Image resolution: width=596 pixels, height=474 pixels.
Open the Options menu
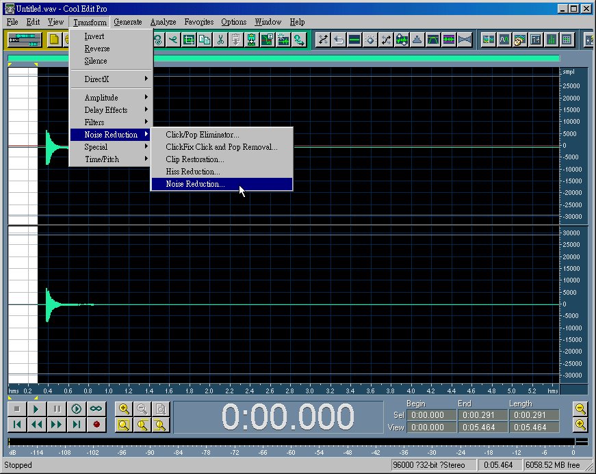[x=234, y=22]
